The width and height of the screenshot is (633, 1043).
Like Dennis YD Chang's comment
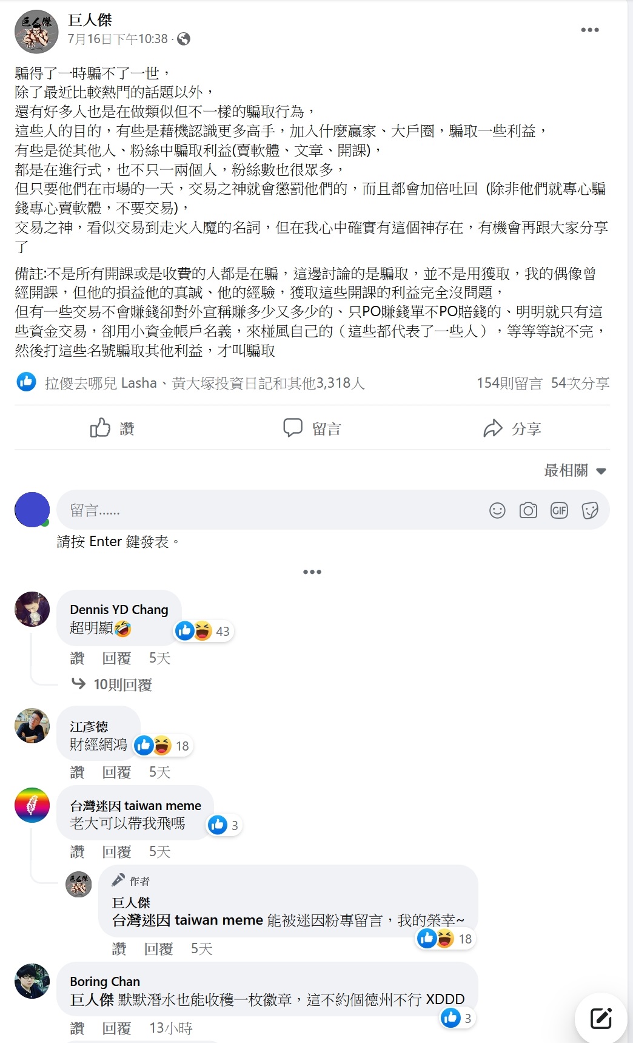click(77, 658)
